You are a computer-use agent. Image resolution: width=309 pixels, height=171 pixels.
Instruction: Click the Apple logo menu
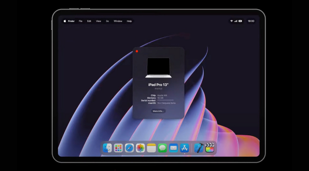click(65, 21)
